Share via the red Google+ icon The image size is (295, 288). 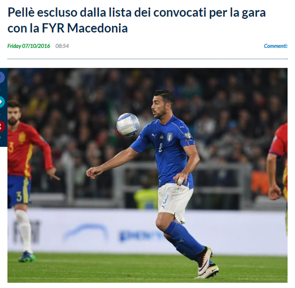pyautogui.click(x=2, y=127)
